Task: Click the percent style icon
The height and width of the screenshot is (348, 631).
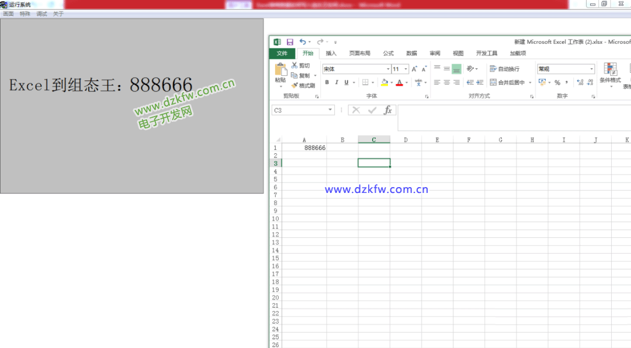Action: point(557,83)
